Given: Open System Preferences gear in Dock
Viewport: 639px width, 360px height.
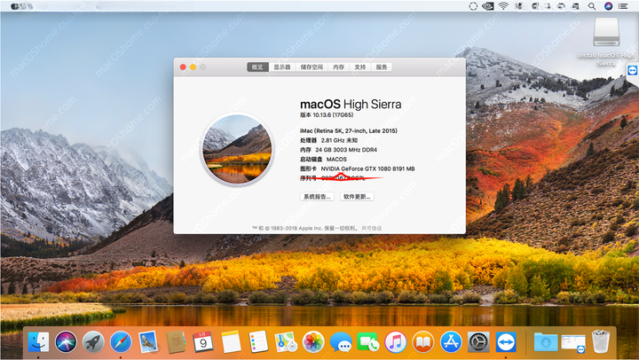Looking at the screenshot, I should [x=478, y=341].
